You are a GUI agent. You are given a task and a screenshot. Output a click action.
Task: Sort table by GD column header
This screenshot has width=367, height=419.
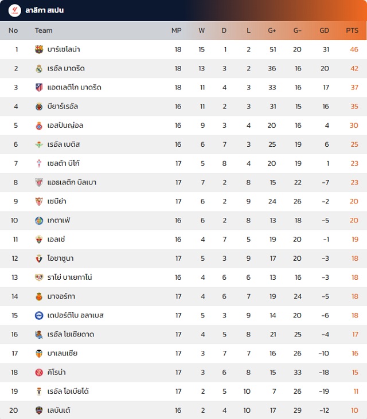324,30
